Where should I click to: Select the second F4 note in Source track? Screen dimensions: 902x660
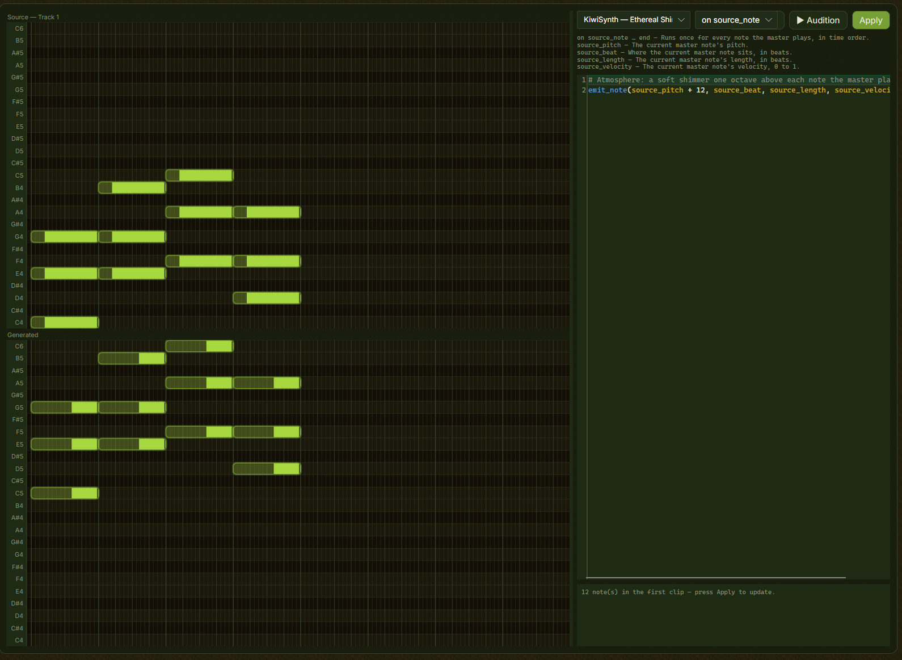tap(267, 261)
